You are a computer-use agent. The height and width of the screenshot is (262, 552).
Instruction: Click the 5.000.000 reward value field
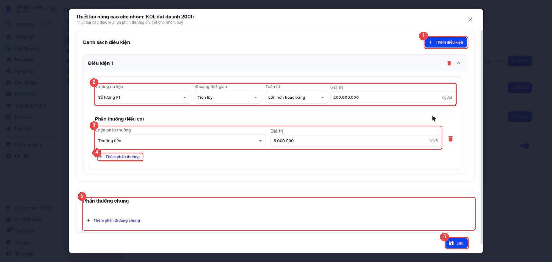[x=356, y=141]
